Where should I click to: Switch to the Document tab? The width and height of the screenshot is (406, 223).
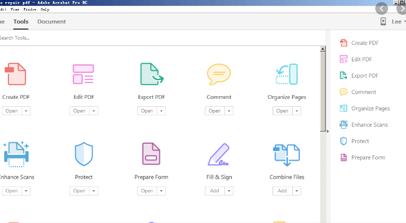click(51, 22)
